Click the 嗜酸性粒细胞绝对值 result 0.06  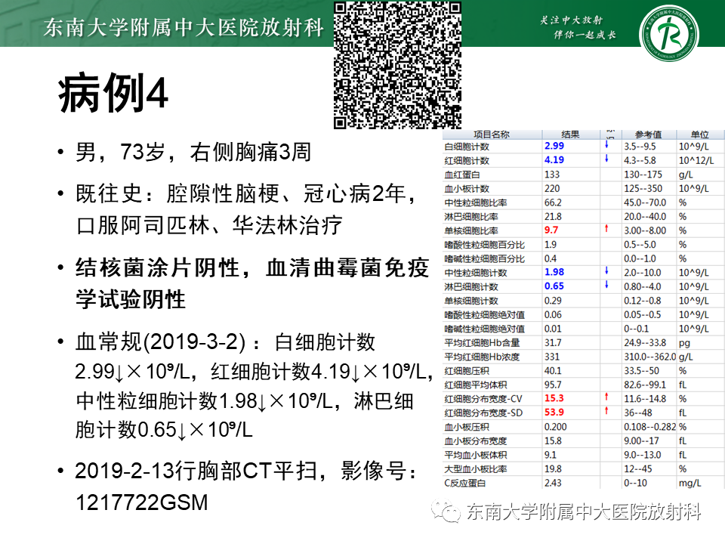coord(553,314)
